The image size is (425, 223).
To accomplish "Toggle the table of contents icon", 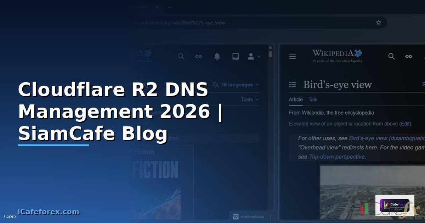I will (293, 84).
